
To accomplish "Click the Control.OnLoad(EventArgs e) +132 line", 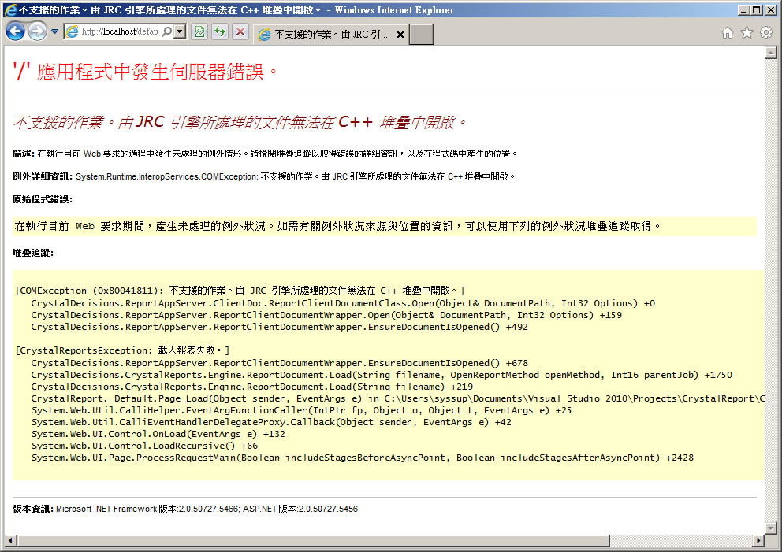I will click(x=158, y=434).
